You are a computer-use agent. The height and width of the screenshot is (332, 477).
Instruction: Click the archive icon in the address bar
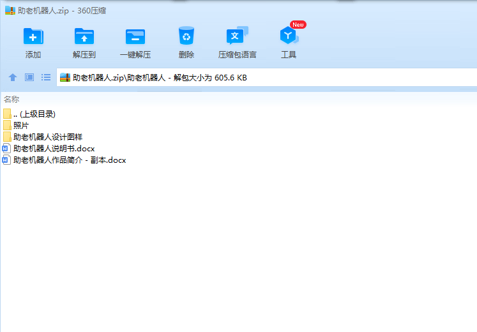click(x=64, y=77)
